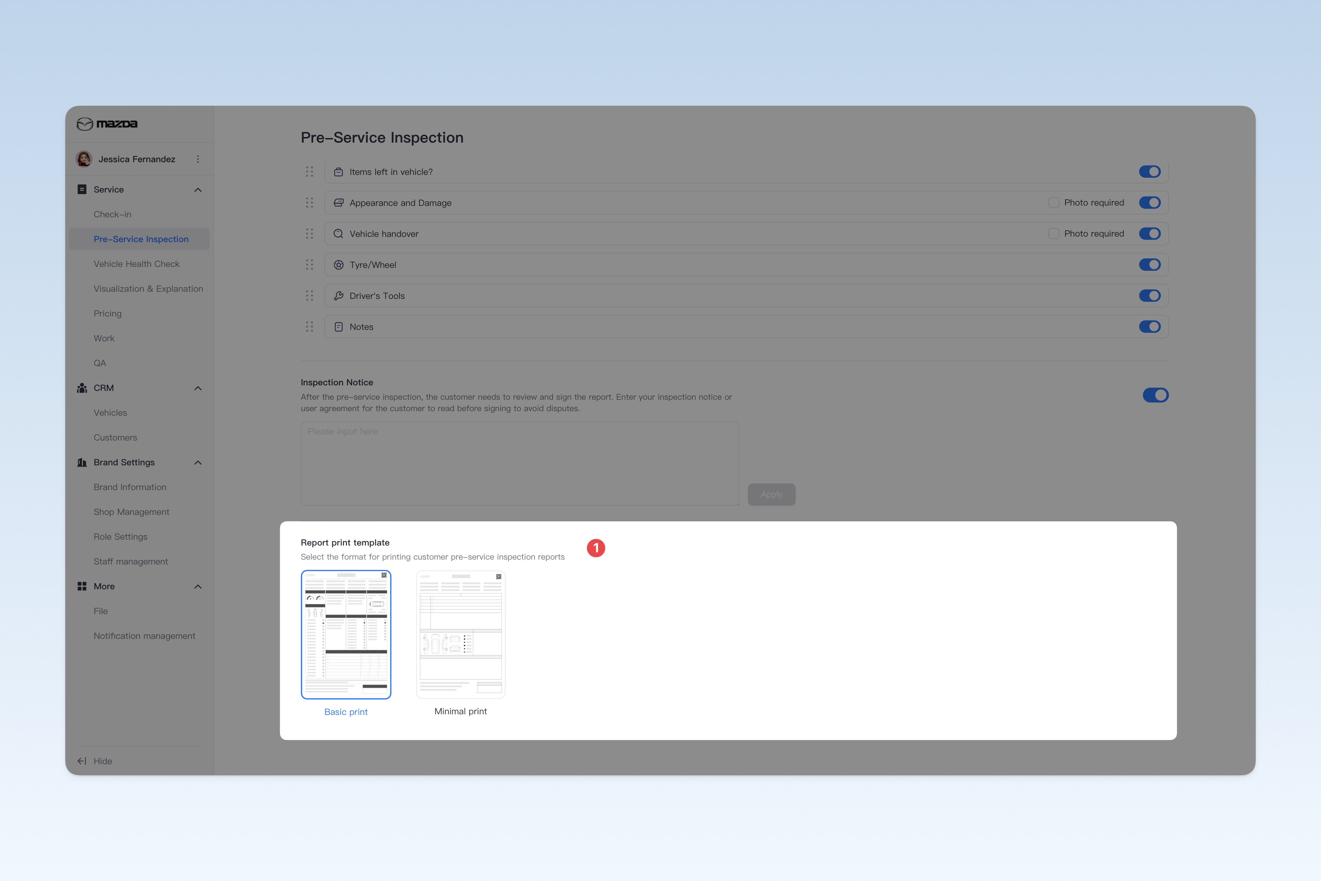1321x881 pixels.
Task: Check Photo required for Vehicle handover
Action: (x=1053, y=233)
